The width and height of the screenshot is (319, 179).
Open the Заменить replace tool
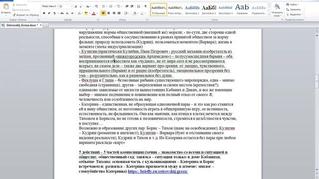point(294,9)
